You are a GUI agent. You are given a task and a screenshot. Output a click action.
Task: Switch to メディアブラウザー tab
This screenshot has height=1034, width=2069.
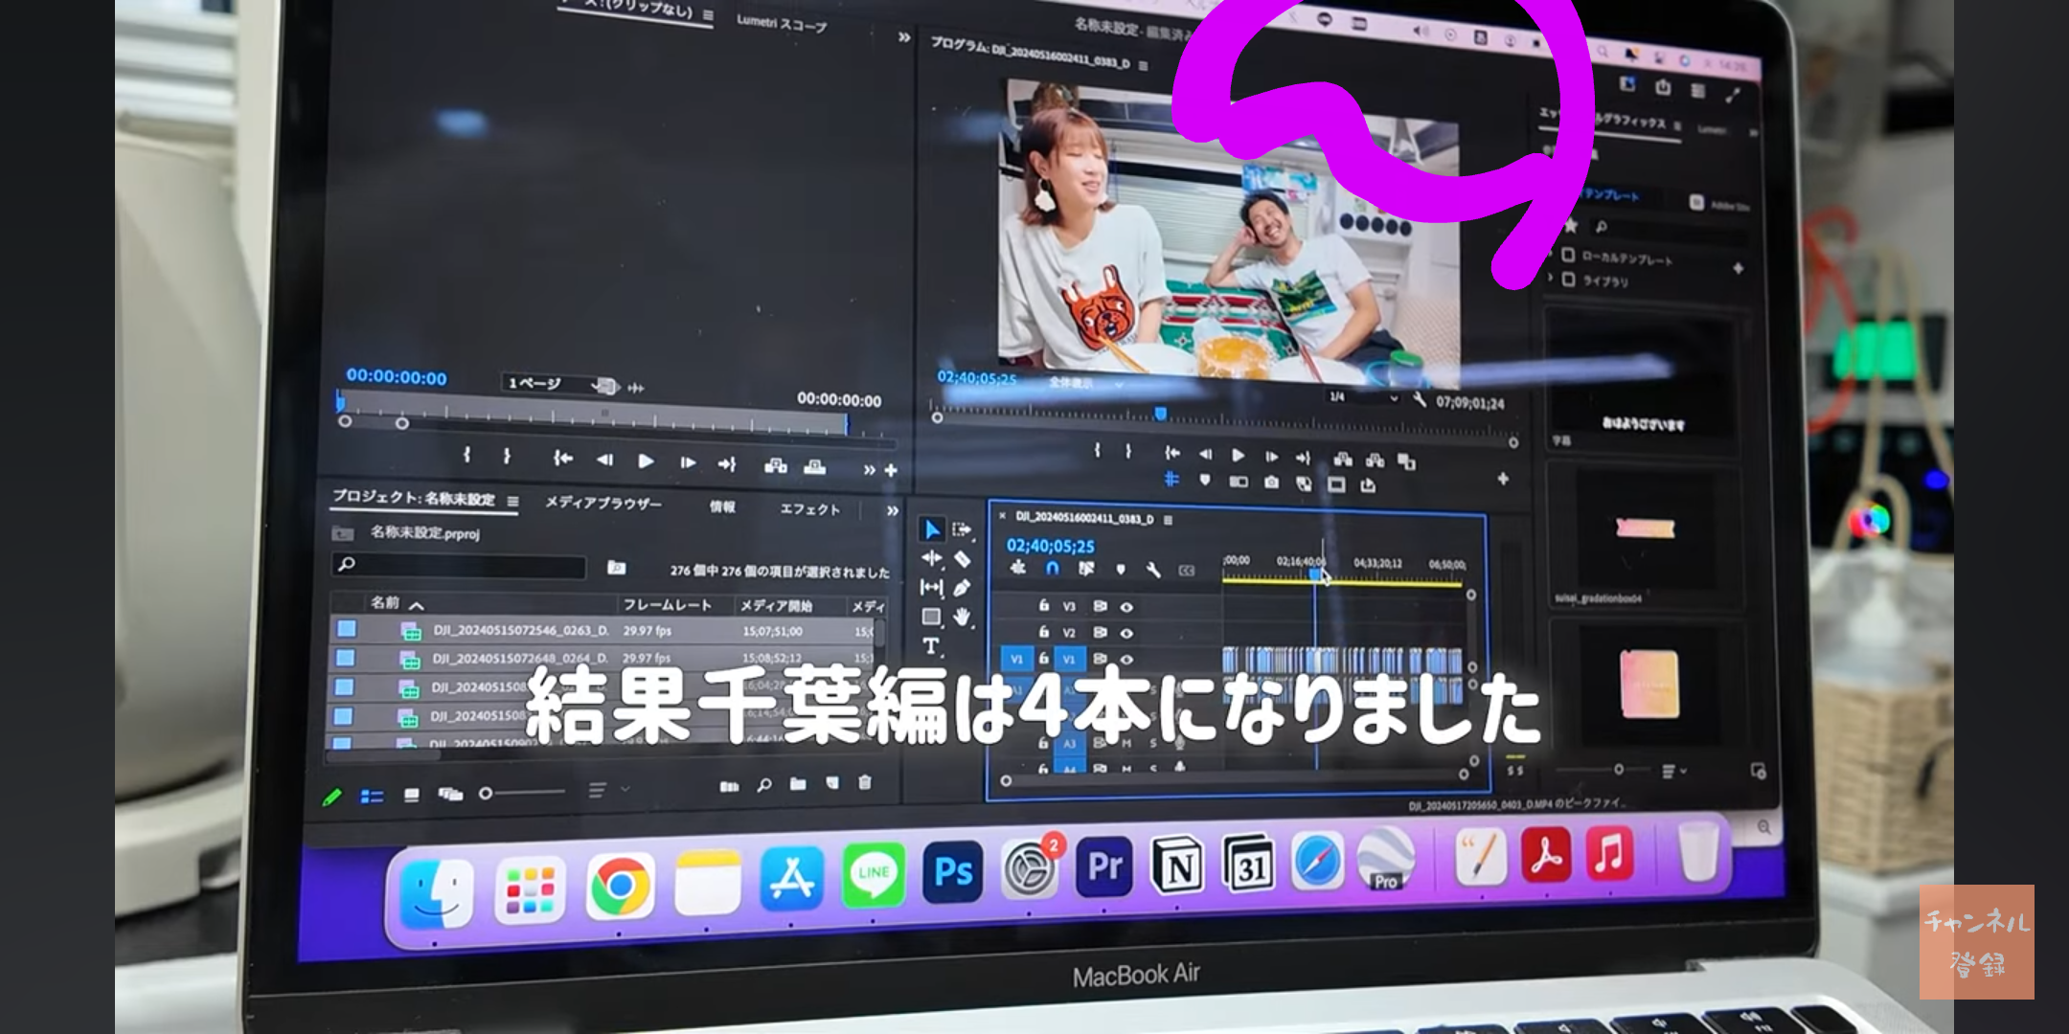tap(603, 503)
